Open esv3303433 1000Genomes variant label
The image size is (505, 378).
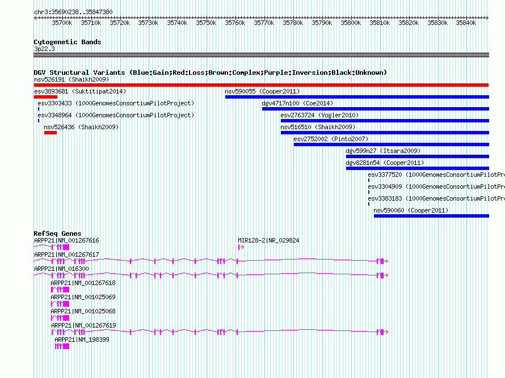point(116,103)
